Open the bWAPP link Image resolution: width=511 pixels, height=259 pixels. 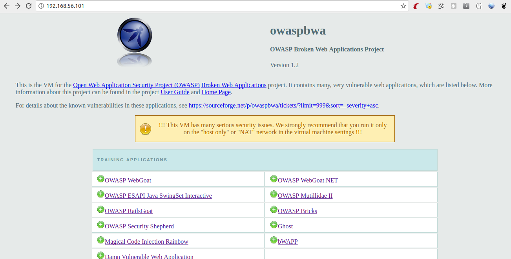click(288, 242)
